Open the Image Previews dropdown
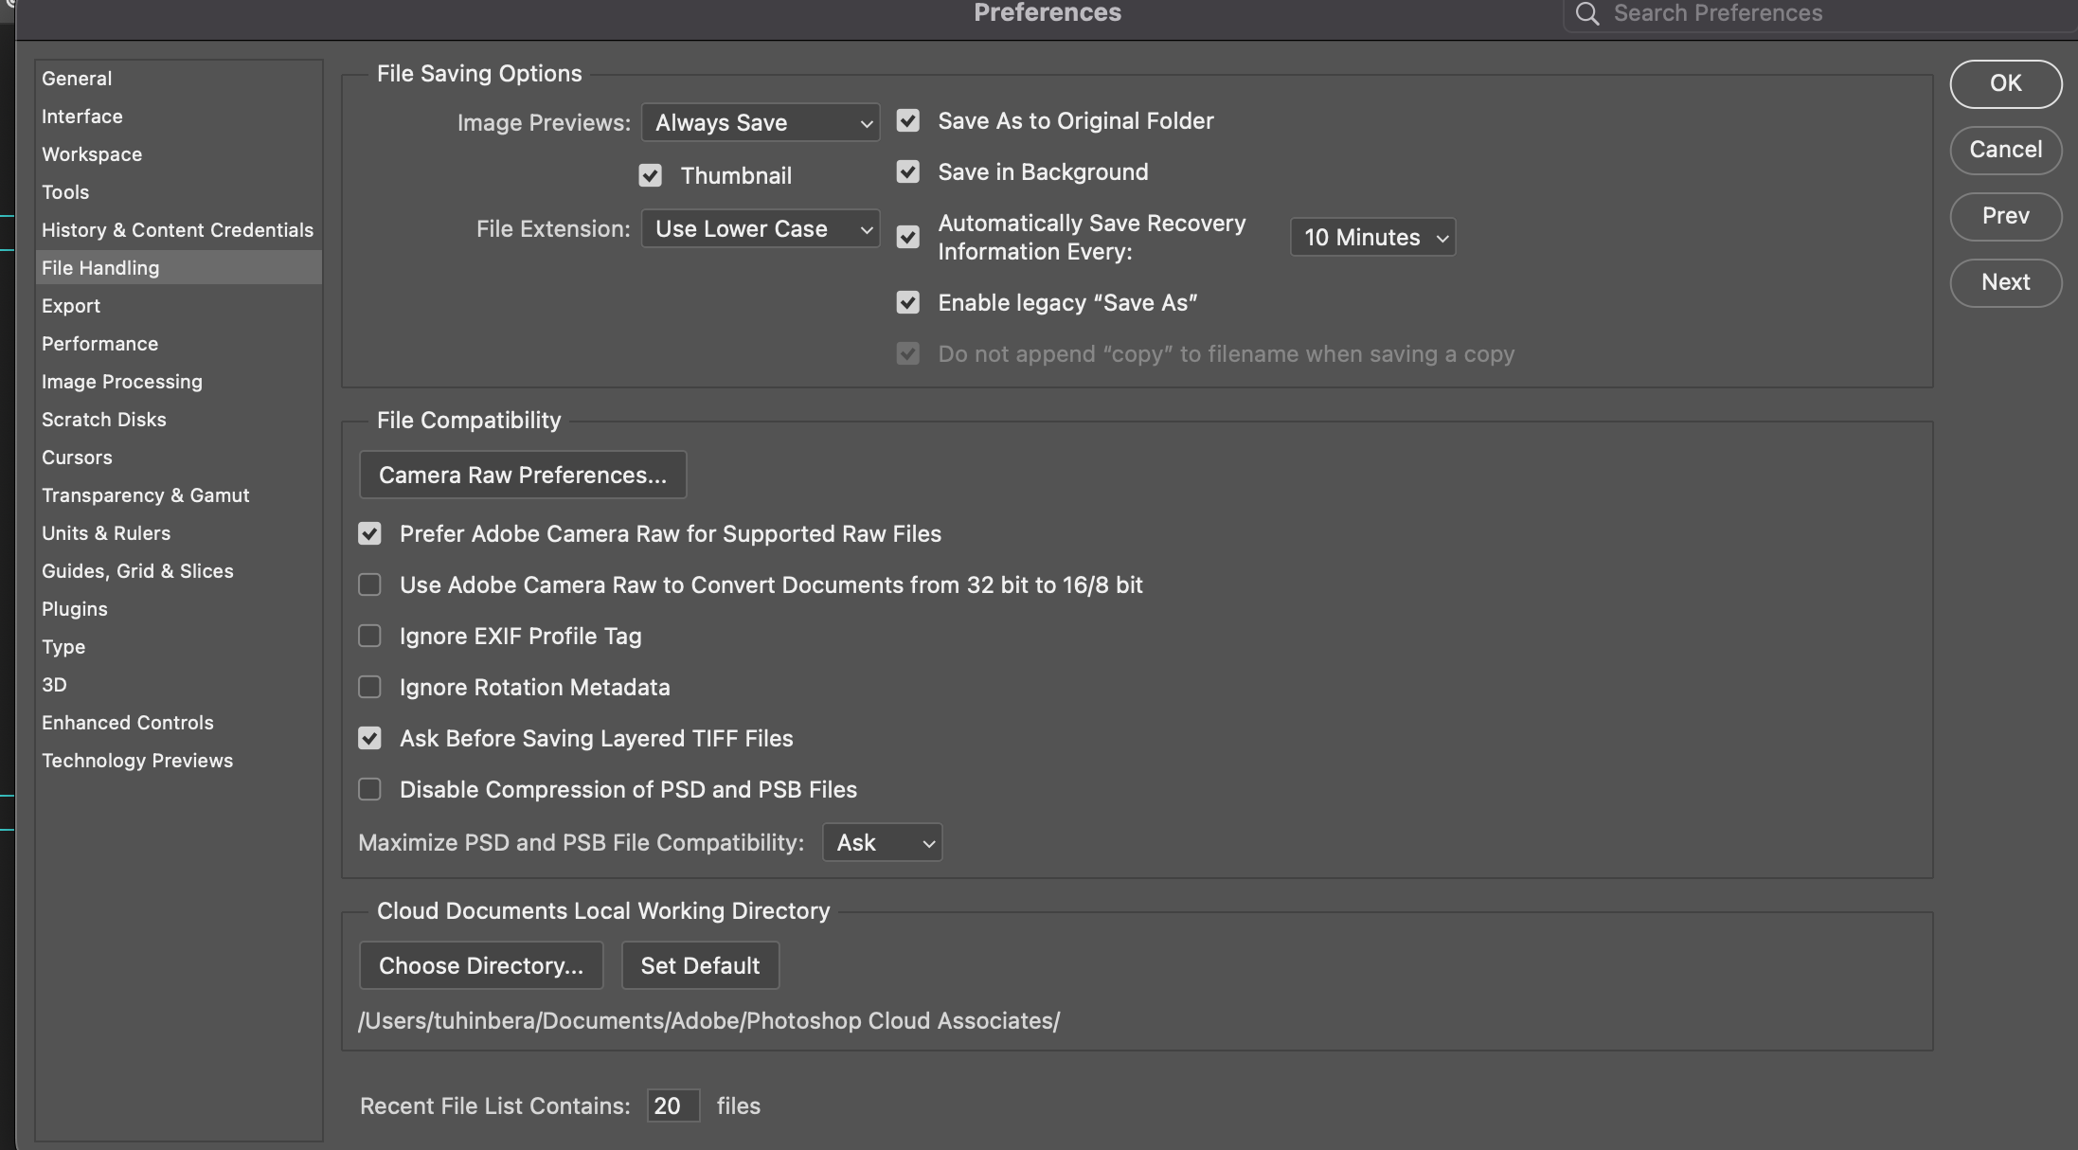This screenshot has width=2078, height=1150. click(x=760, y=121)
